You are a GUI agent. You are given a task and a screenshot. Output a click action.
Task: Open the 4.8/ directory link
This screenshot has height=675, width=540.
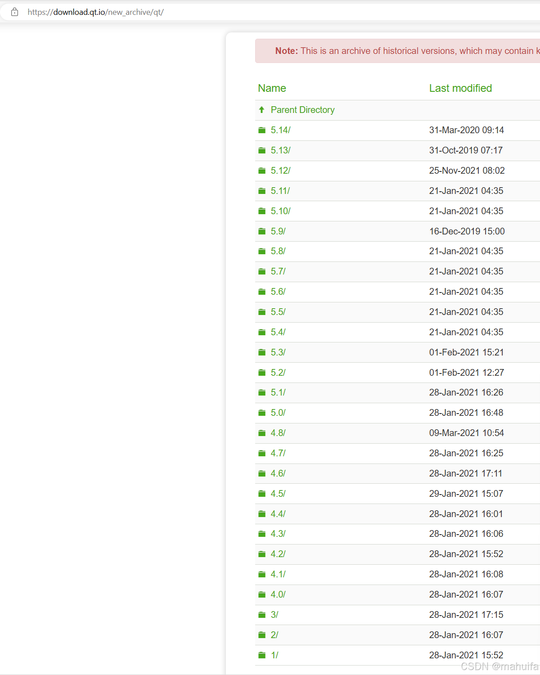click(x=278, y=433)
